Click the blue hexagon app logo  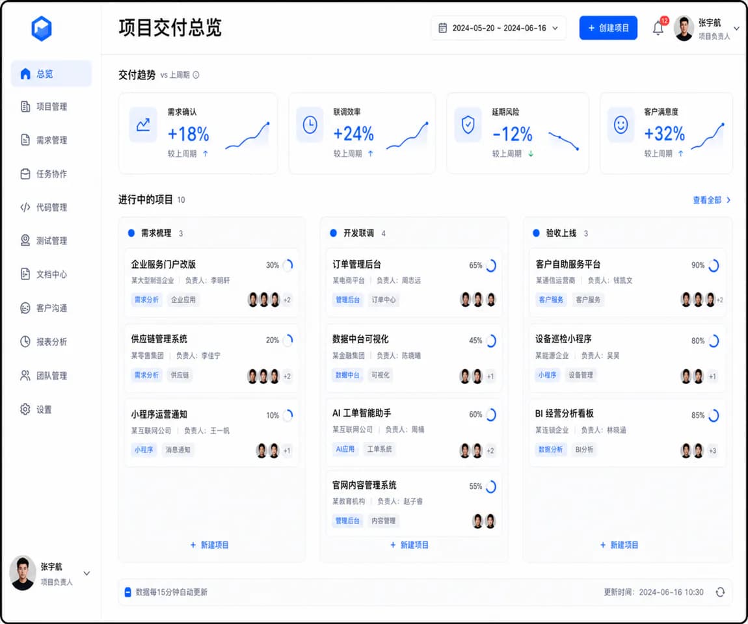click(42, 29)
